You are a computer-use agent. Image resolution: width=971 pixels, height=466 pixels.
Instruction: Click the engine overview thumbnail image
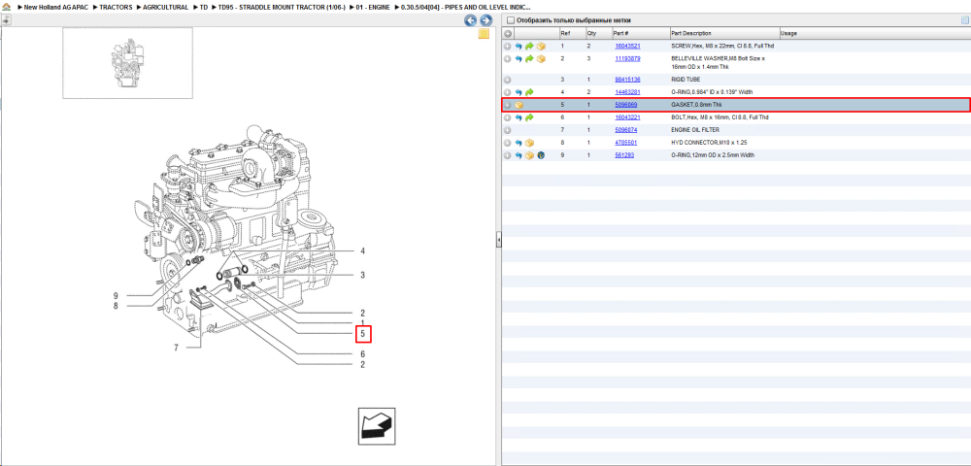(x=127, y=63)
